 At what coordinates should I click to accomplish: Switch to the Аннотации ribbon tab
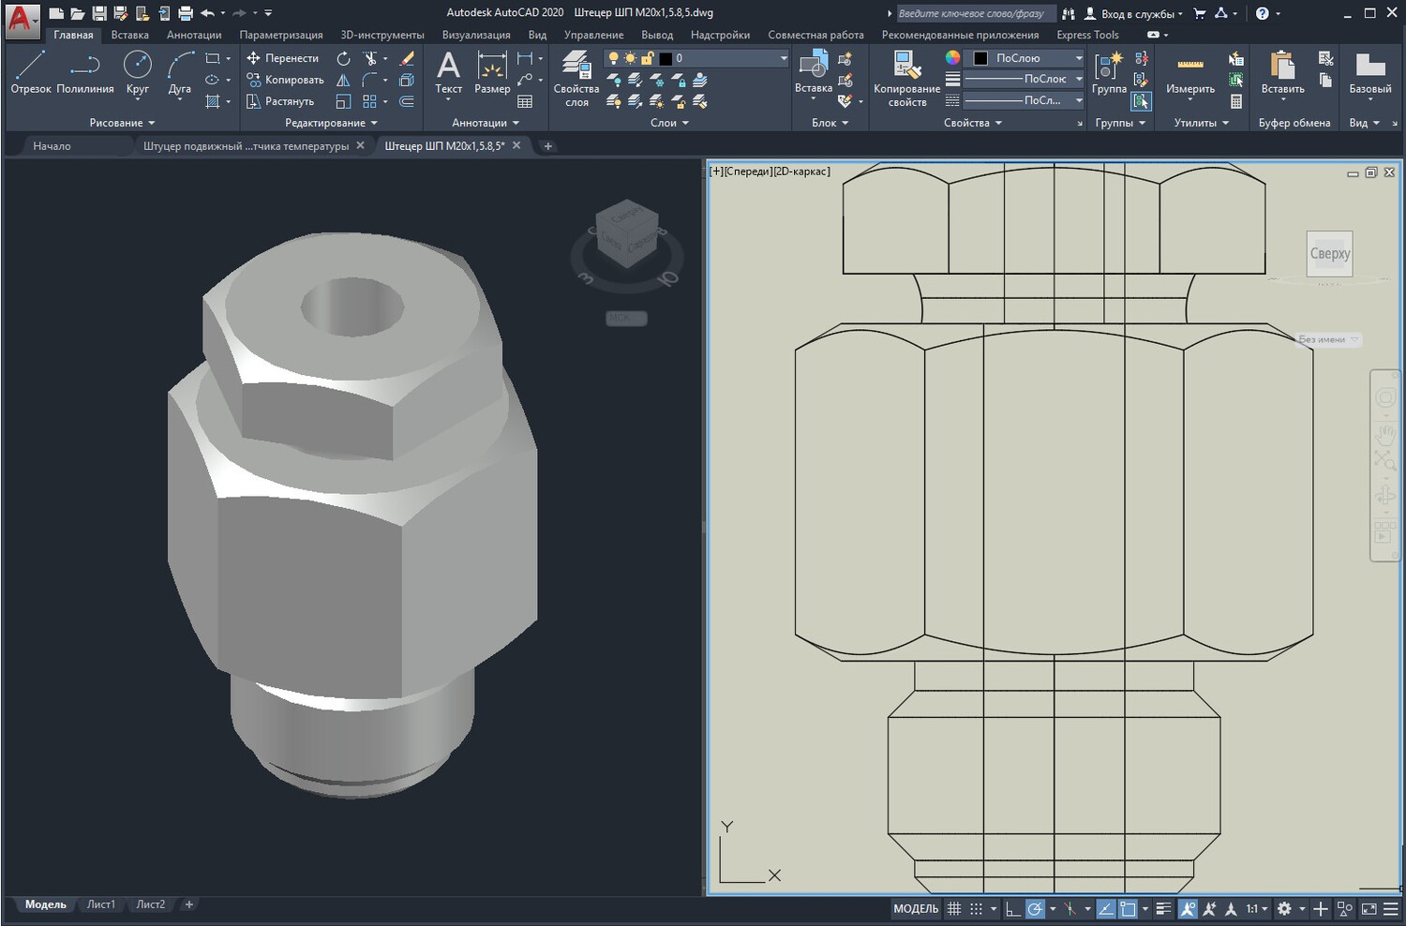click(x=194, y=35)
